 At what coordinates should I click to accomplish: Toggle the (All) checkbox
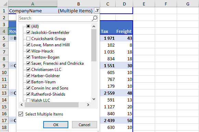point(28,26)
